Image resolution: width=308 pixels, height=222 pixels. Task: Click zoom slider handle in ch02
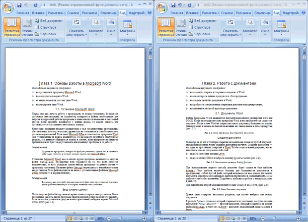point(274,218)
